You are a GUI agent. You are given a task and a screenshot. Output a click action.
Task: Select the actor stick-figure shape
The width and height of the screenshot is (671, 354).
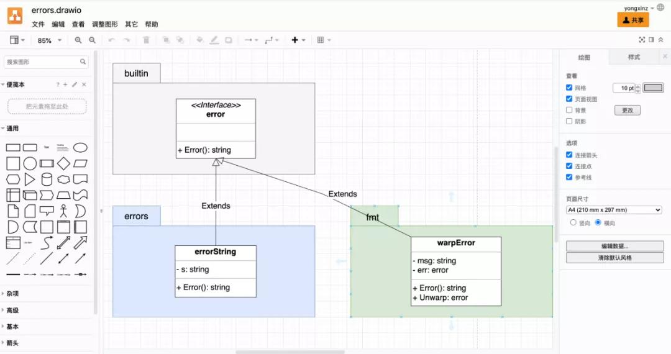point(63,211)
